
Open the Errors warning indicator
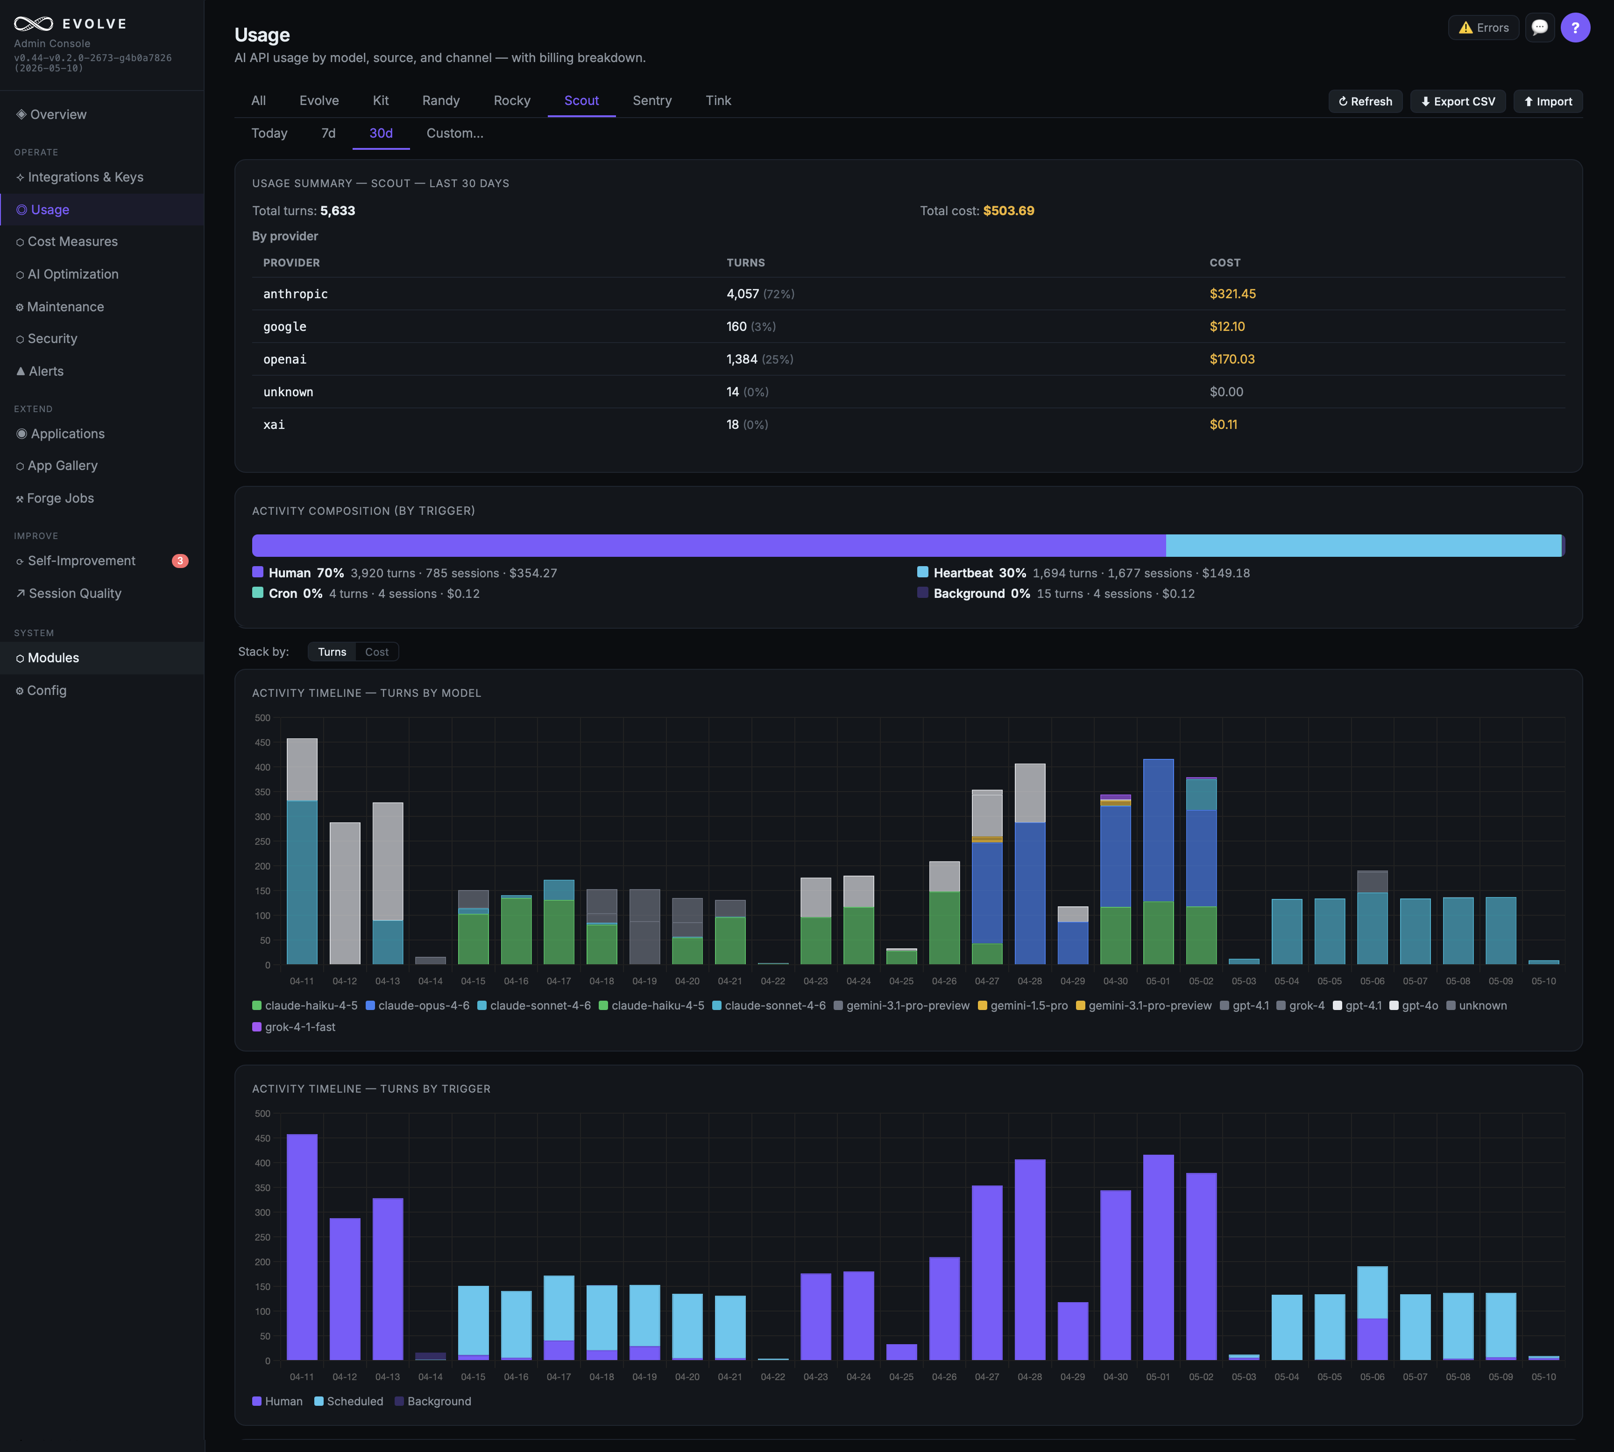[x=1483, y=28]
